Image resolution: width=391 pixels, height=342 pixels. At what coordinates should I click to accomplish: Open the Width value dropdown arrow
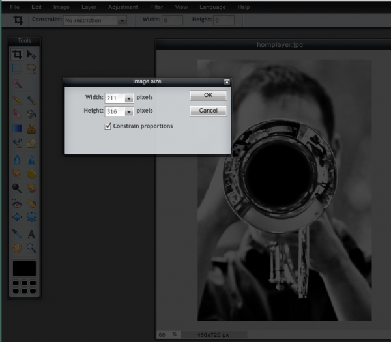point(128,98)
